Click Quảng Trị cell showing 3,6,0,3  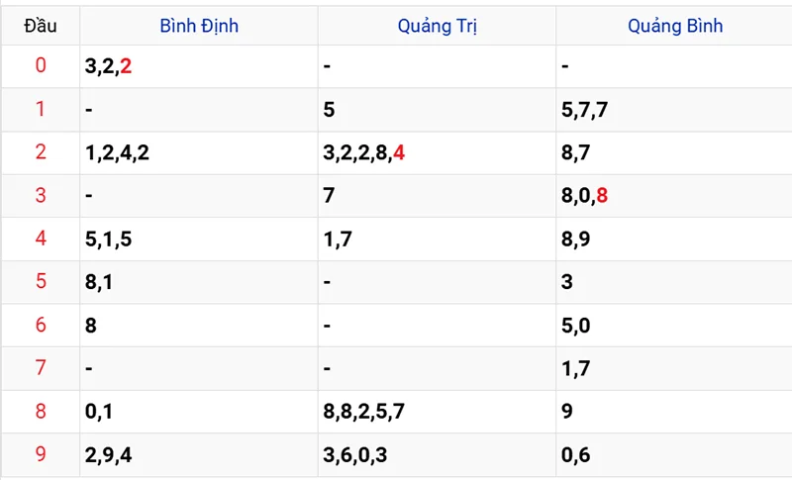coord(437,455)
